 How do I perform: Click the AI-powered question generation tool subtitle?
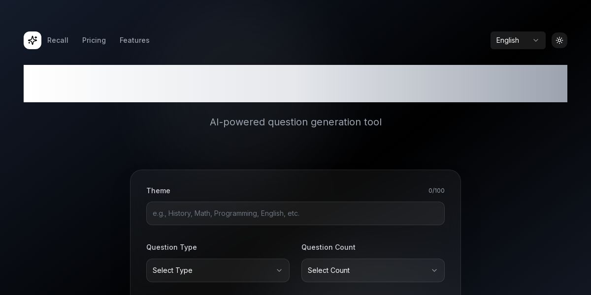click(x=295, y=122)
